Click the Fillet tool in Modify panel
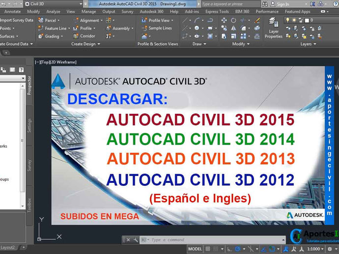 point(243,28)
